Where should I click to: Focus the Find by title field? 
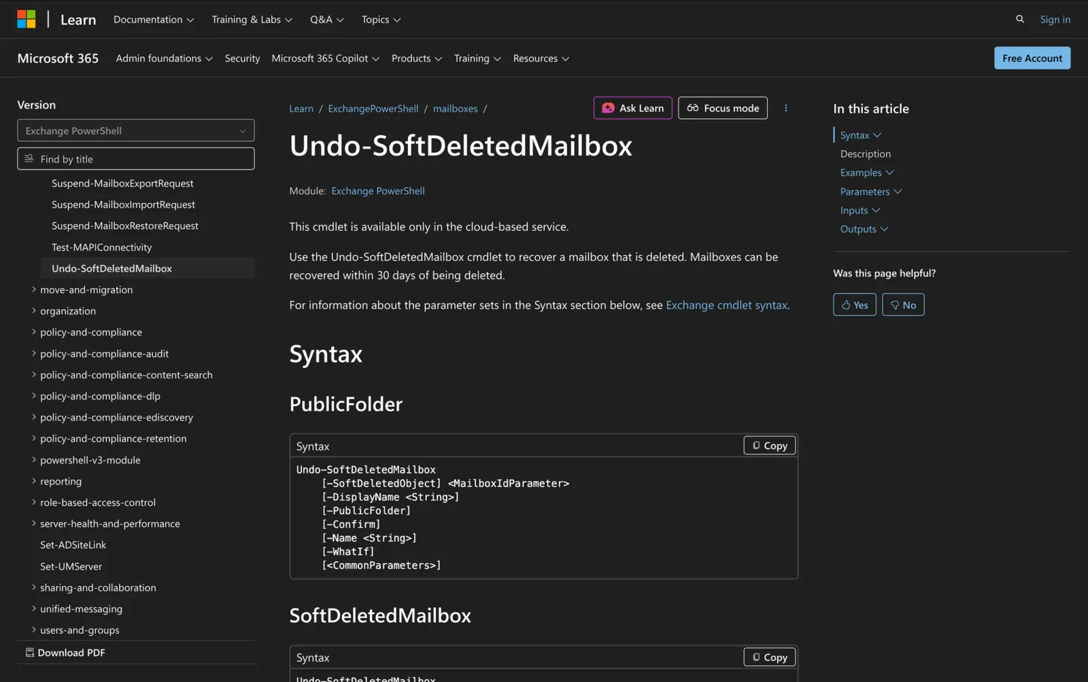136,159
